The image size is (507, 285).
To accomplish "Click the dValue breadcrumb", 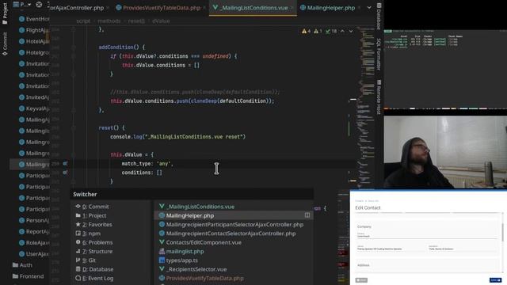I will click(161, 21).
